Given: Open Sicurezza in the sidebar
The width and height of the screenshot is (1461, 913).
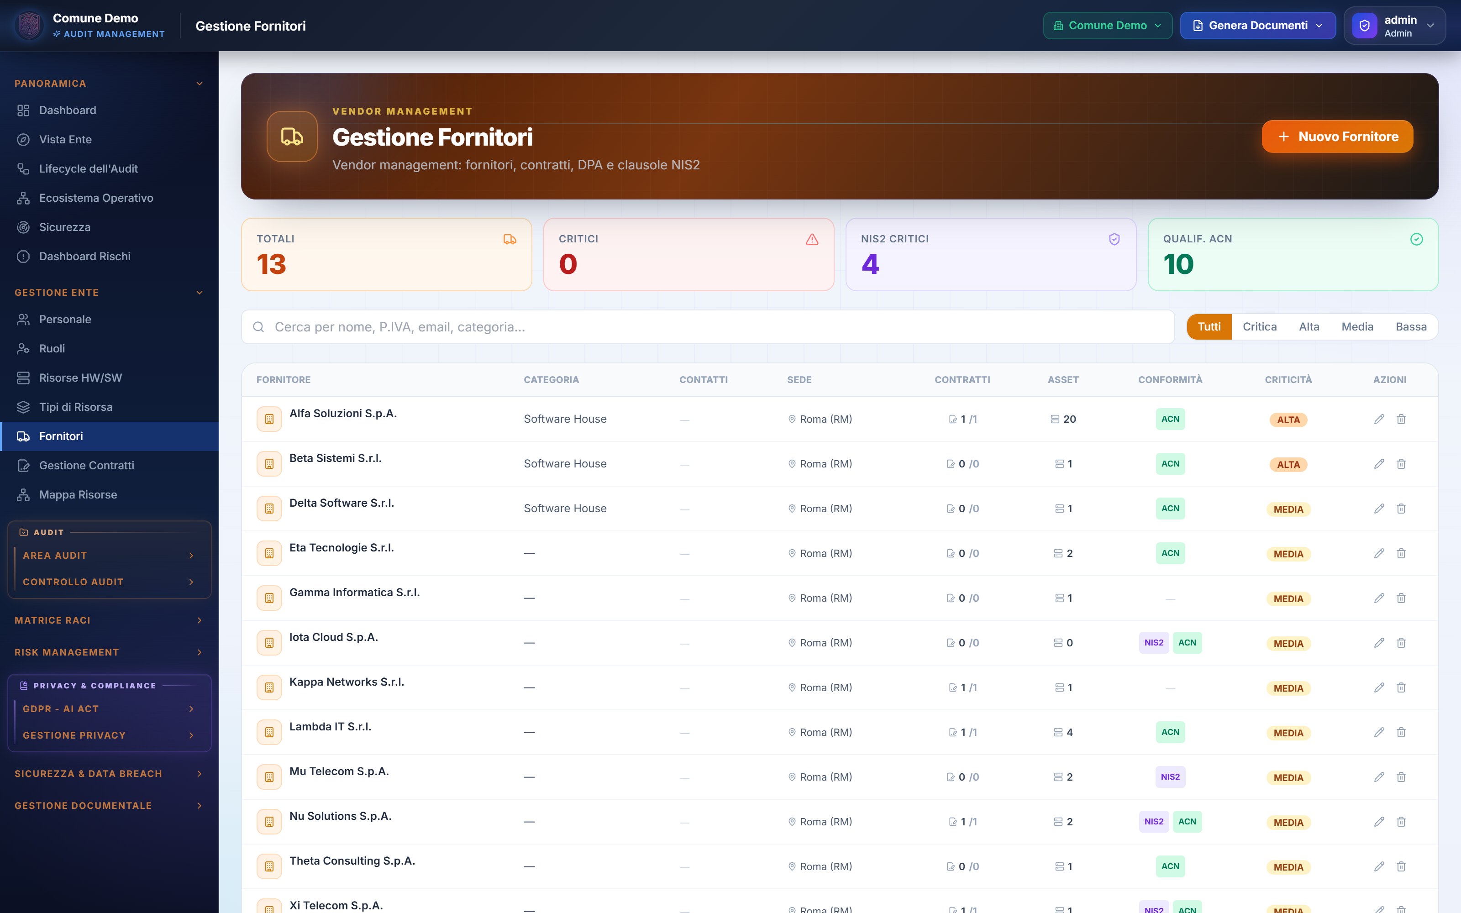Looking at the screenshot, I should point(64,227).
